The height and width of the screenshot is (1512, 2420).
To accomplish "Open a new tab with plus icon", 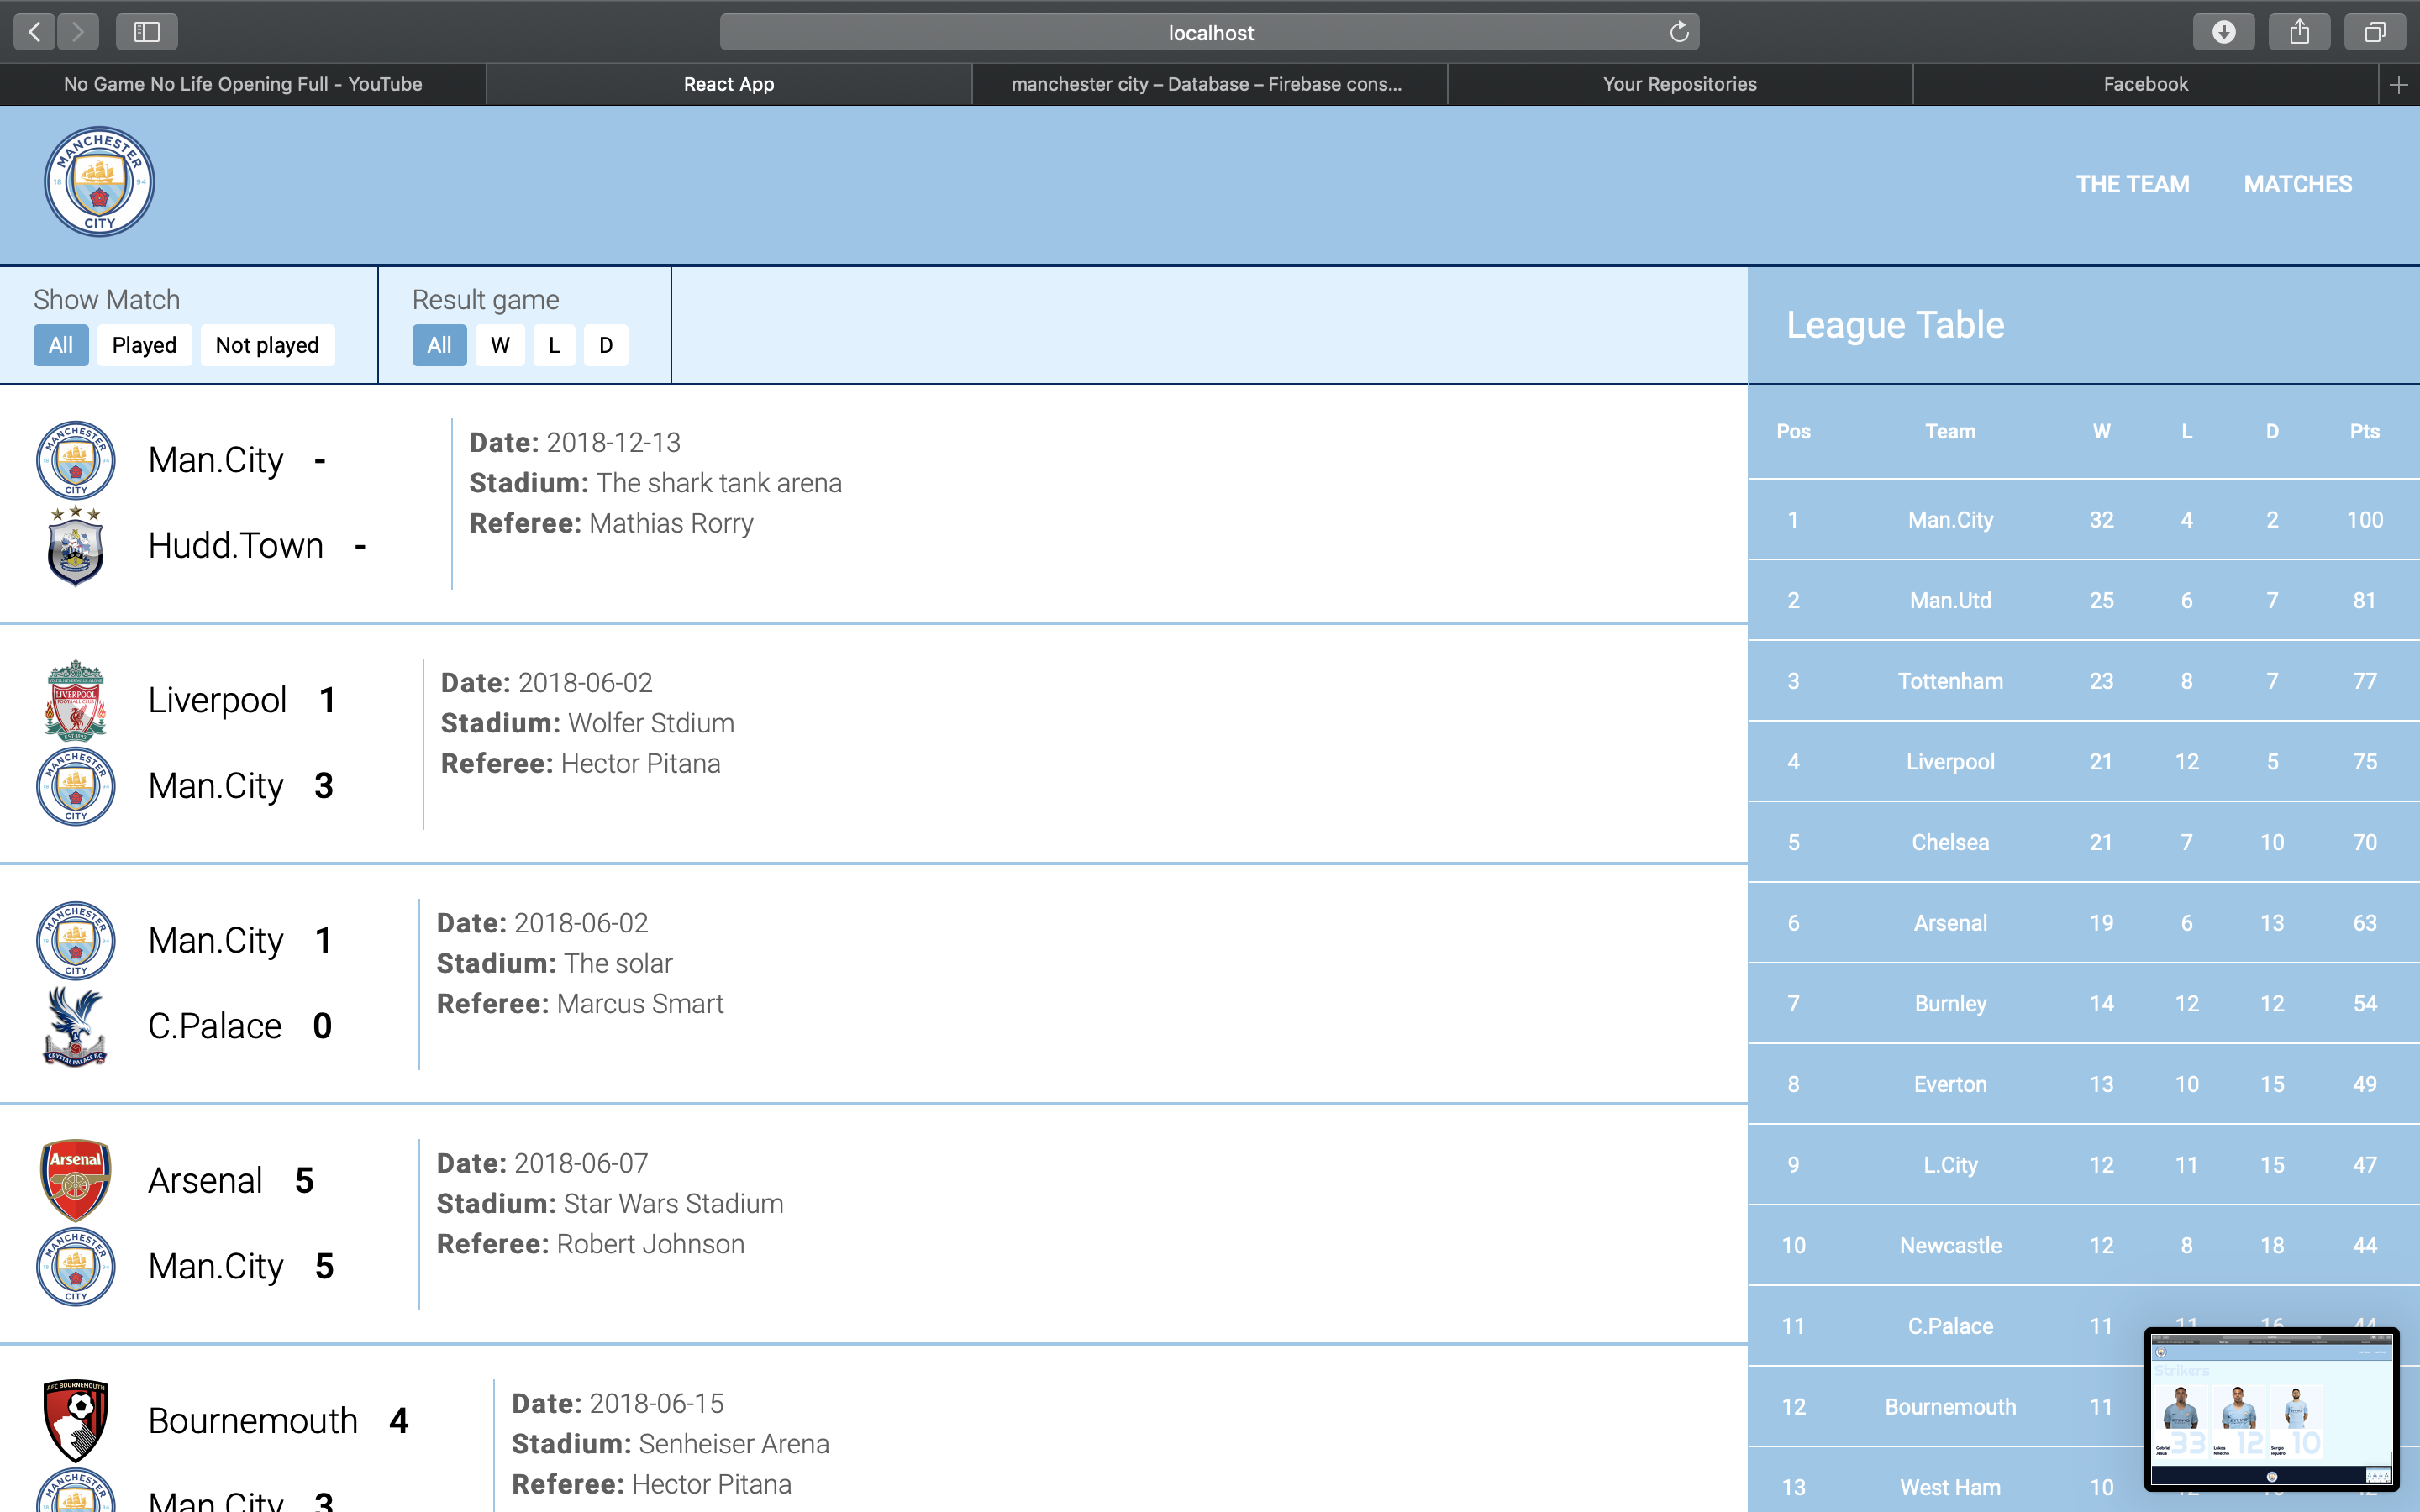I will coord(2398,85).
